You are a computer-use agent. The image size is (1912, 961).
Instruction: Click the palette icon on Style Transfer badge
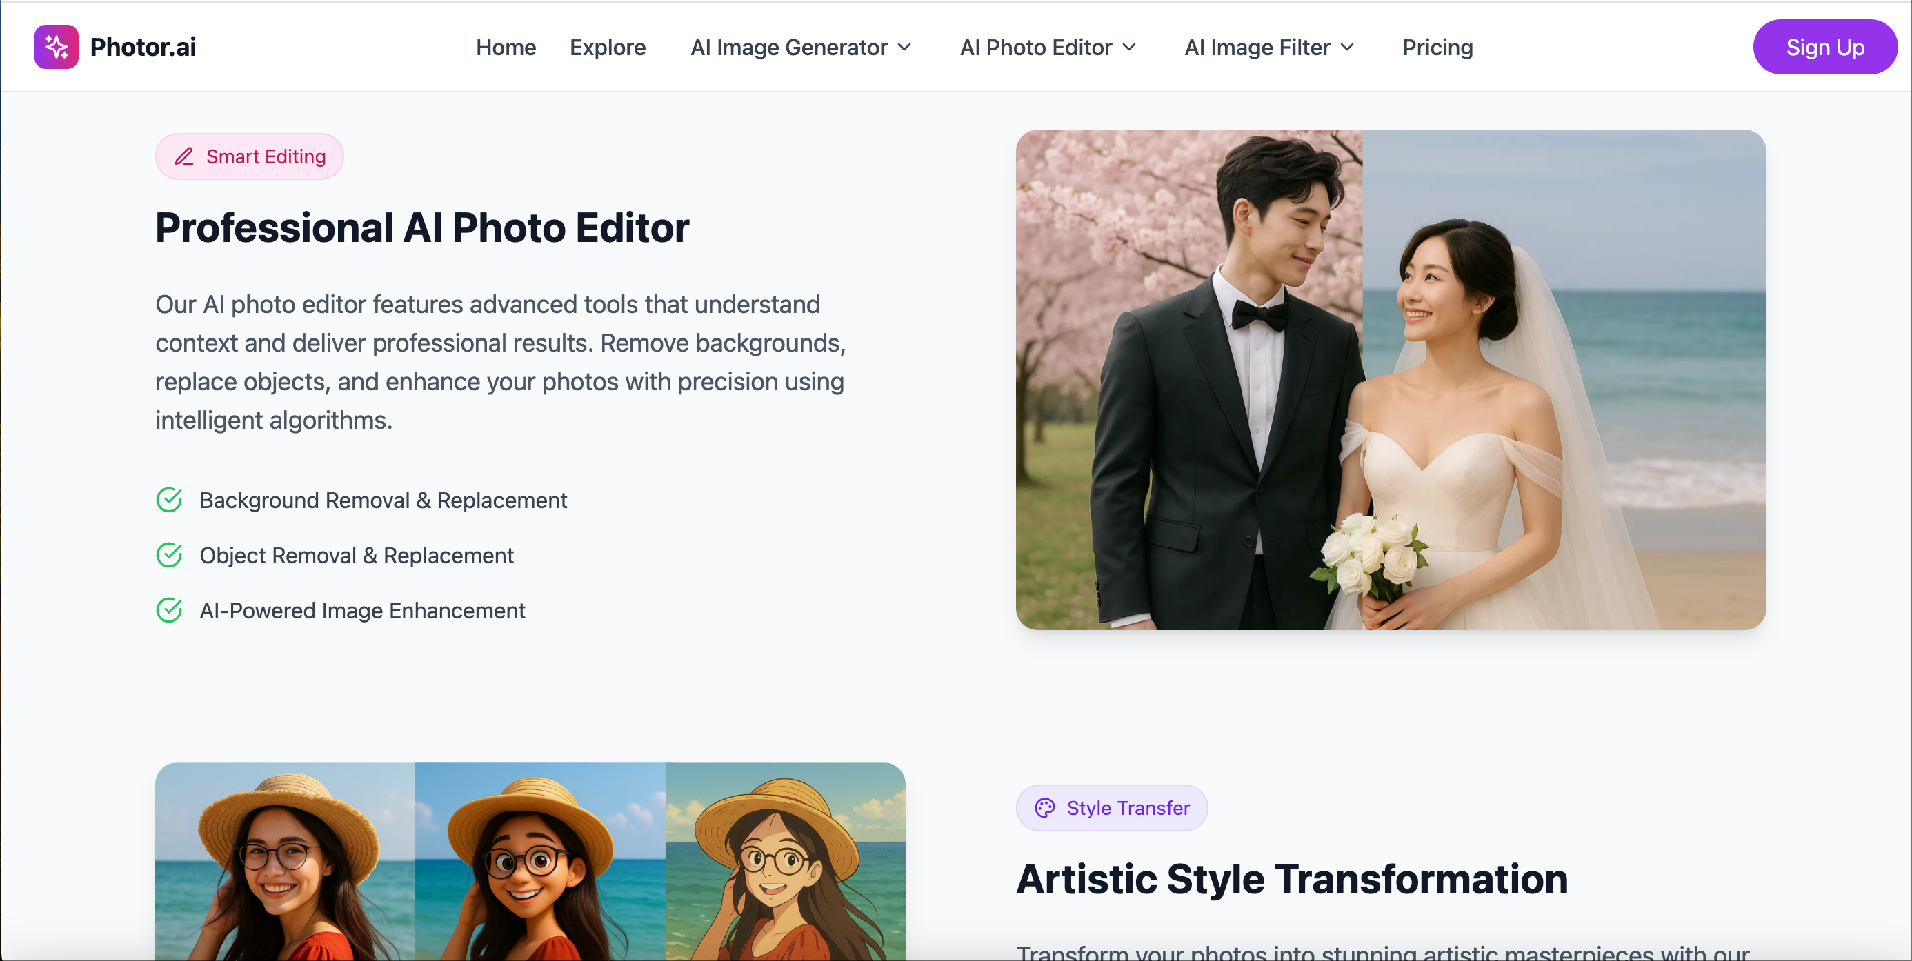click(x=1044, y=807)
